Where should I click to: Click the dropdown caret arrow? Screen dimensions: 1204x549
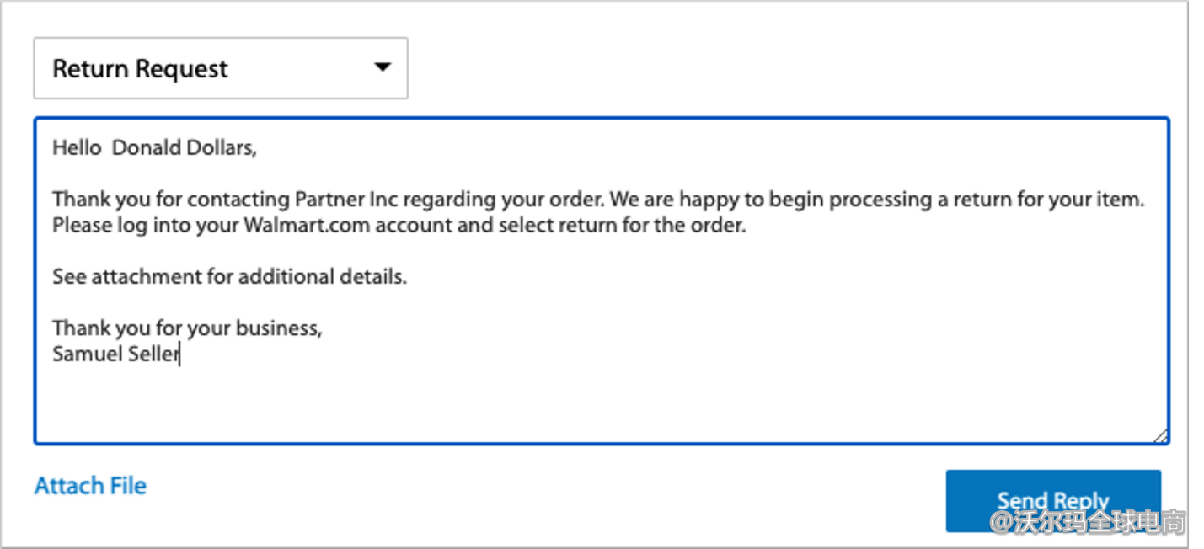click(383, 67)
